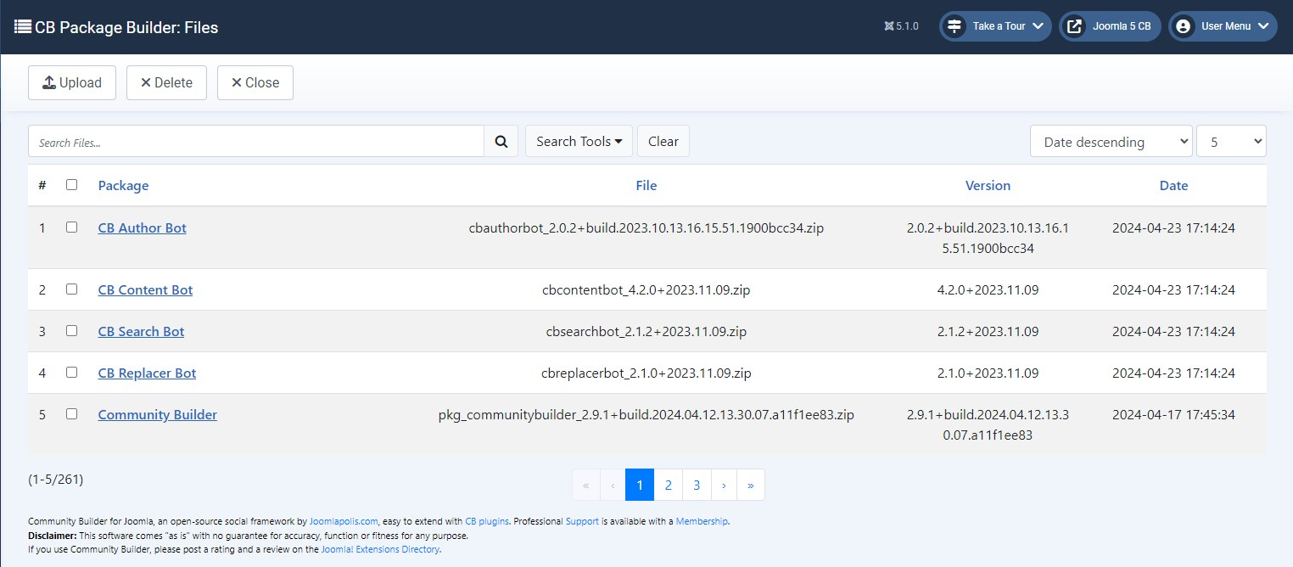This screenshot has height=567, width=1293.
Task: Click version cell 2.1.2+2023.11.09
Action: point(988,331)
